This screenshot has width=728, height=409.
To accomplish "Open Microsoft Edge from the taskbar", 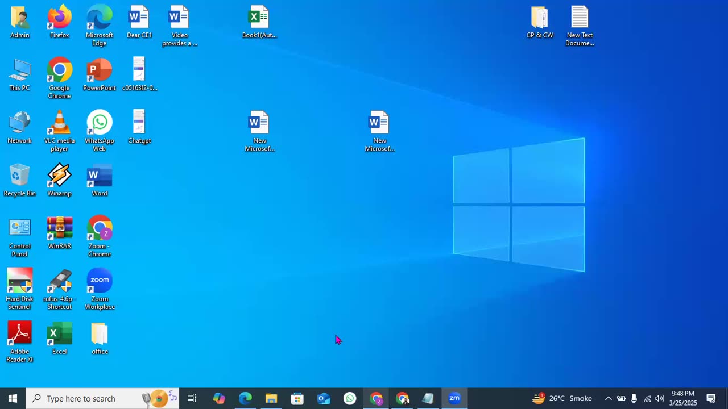I will click(x=245, y=398).
